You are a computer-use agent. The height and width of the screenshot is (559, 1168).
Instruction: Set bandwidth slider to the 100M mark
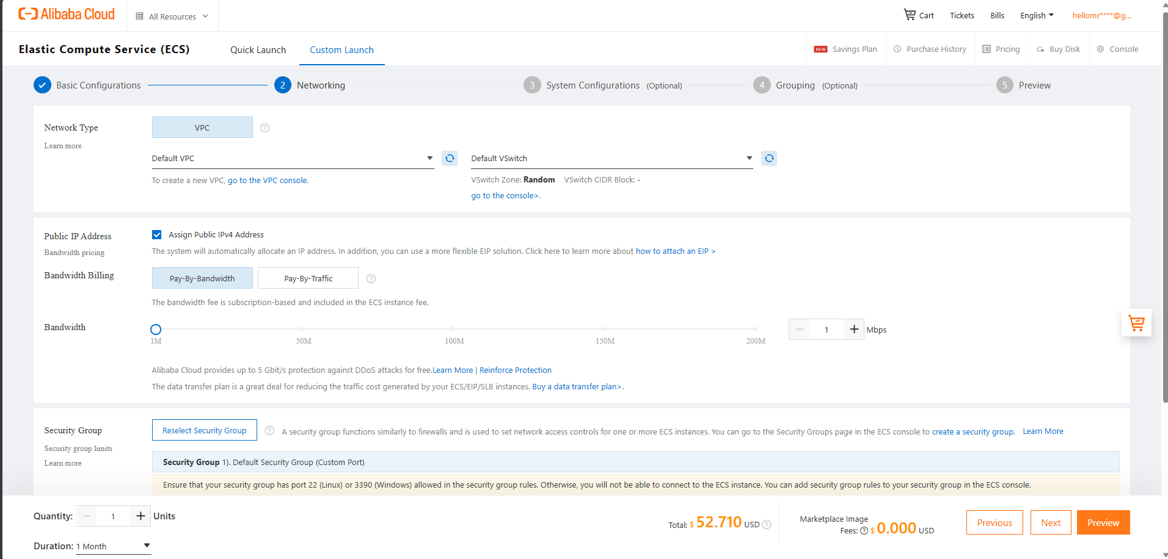coord(453,329)
